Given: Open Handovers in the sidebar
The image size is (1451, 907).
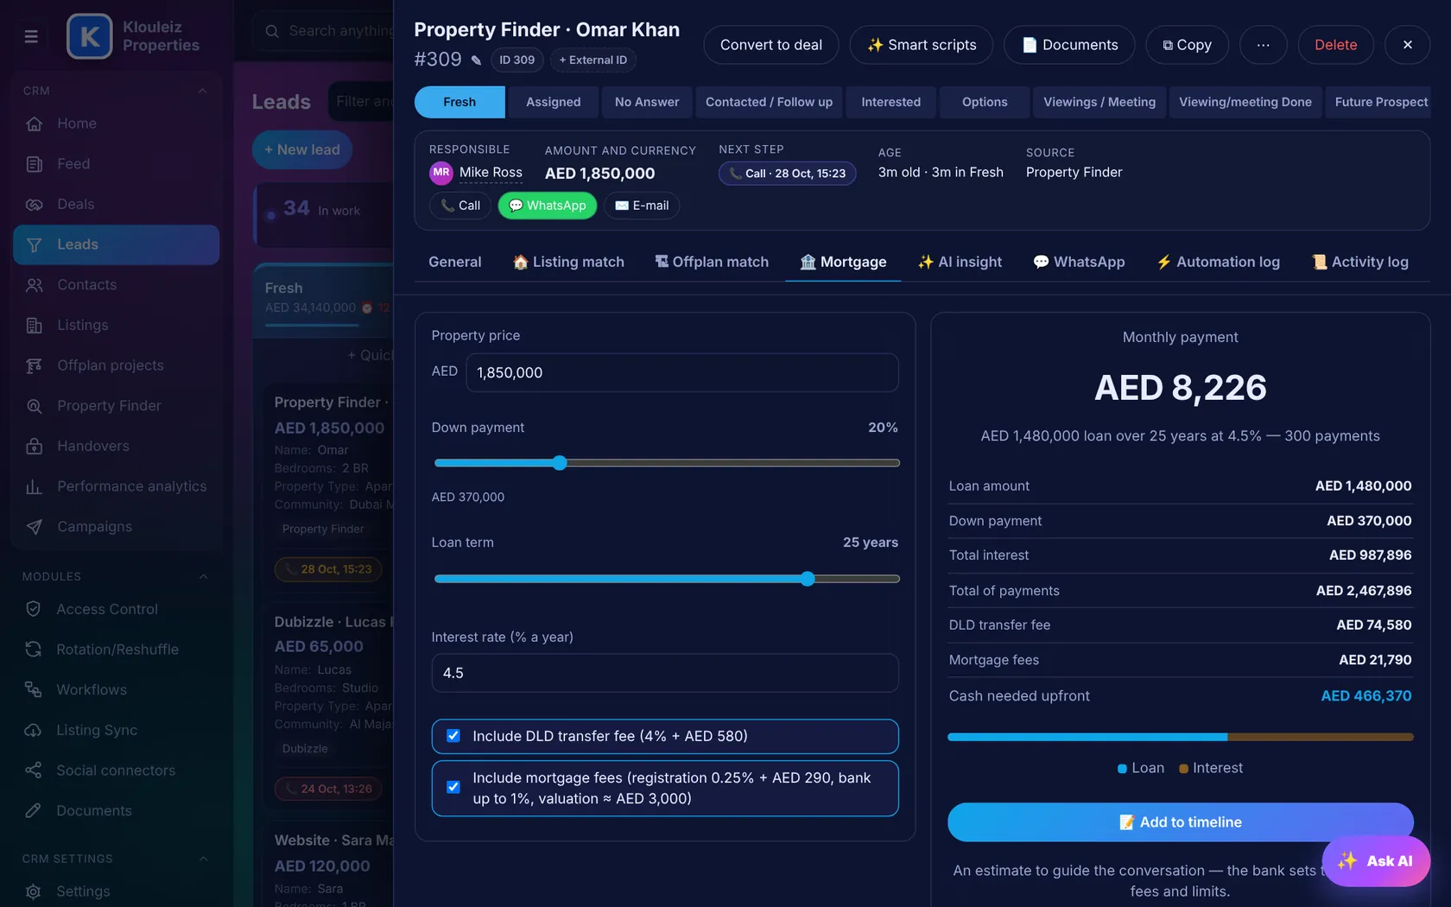Looking at the screenshot, I should click(116, 447).
